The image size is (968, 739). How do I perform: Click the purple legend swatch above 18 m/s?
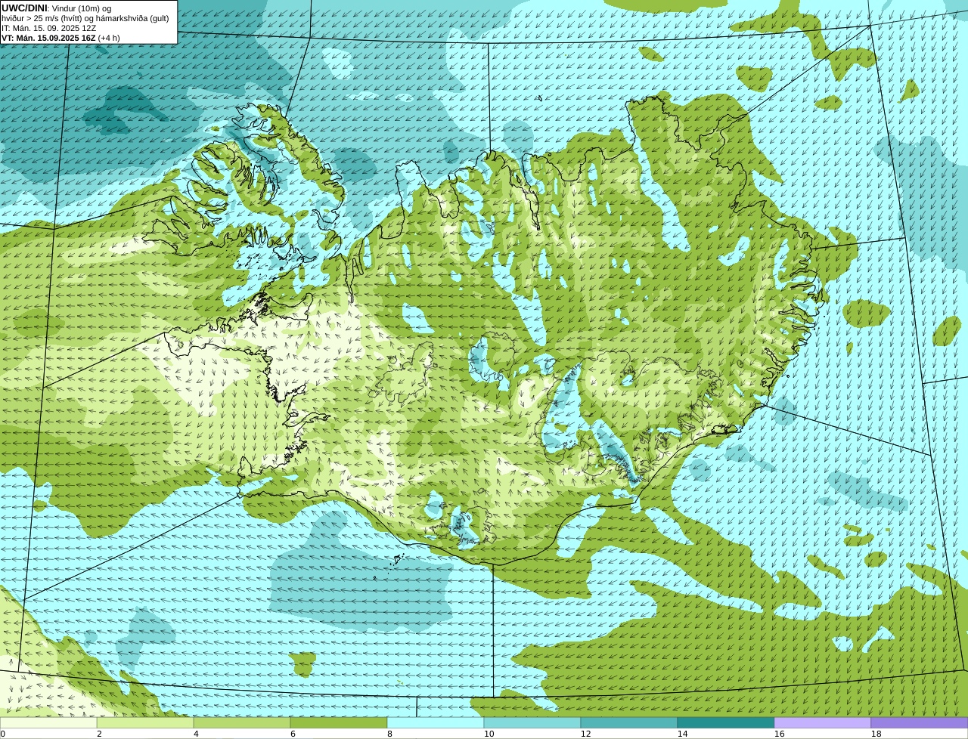pyautogui.click(x=920, y=722)
